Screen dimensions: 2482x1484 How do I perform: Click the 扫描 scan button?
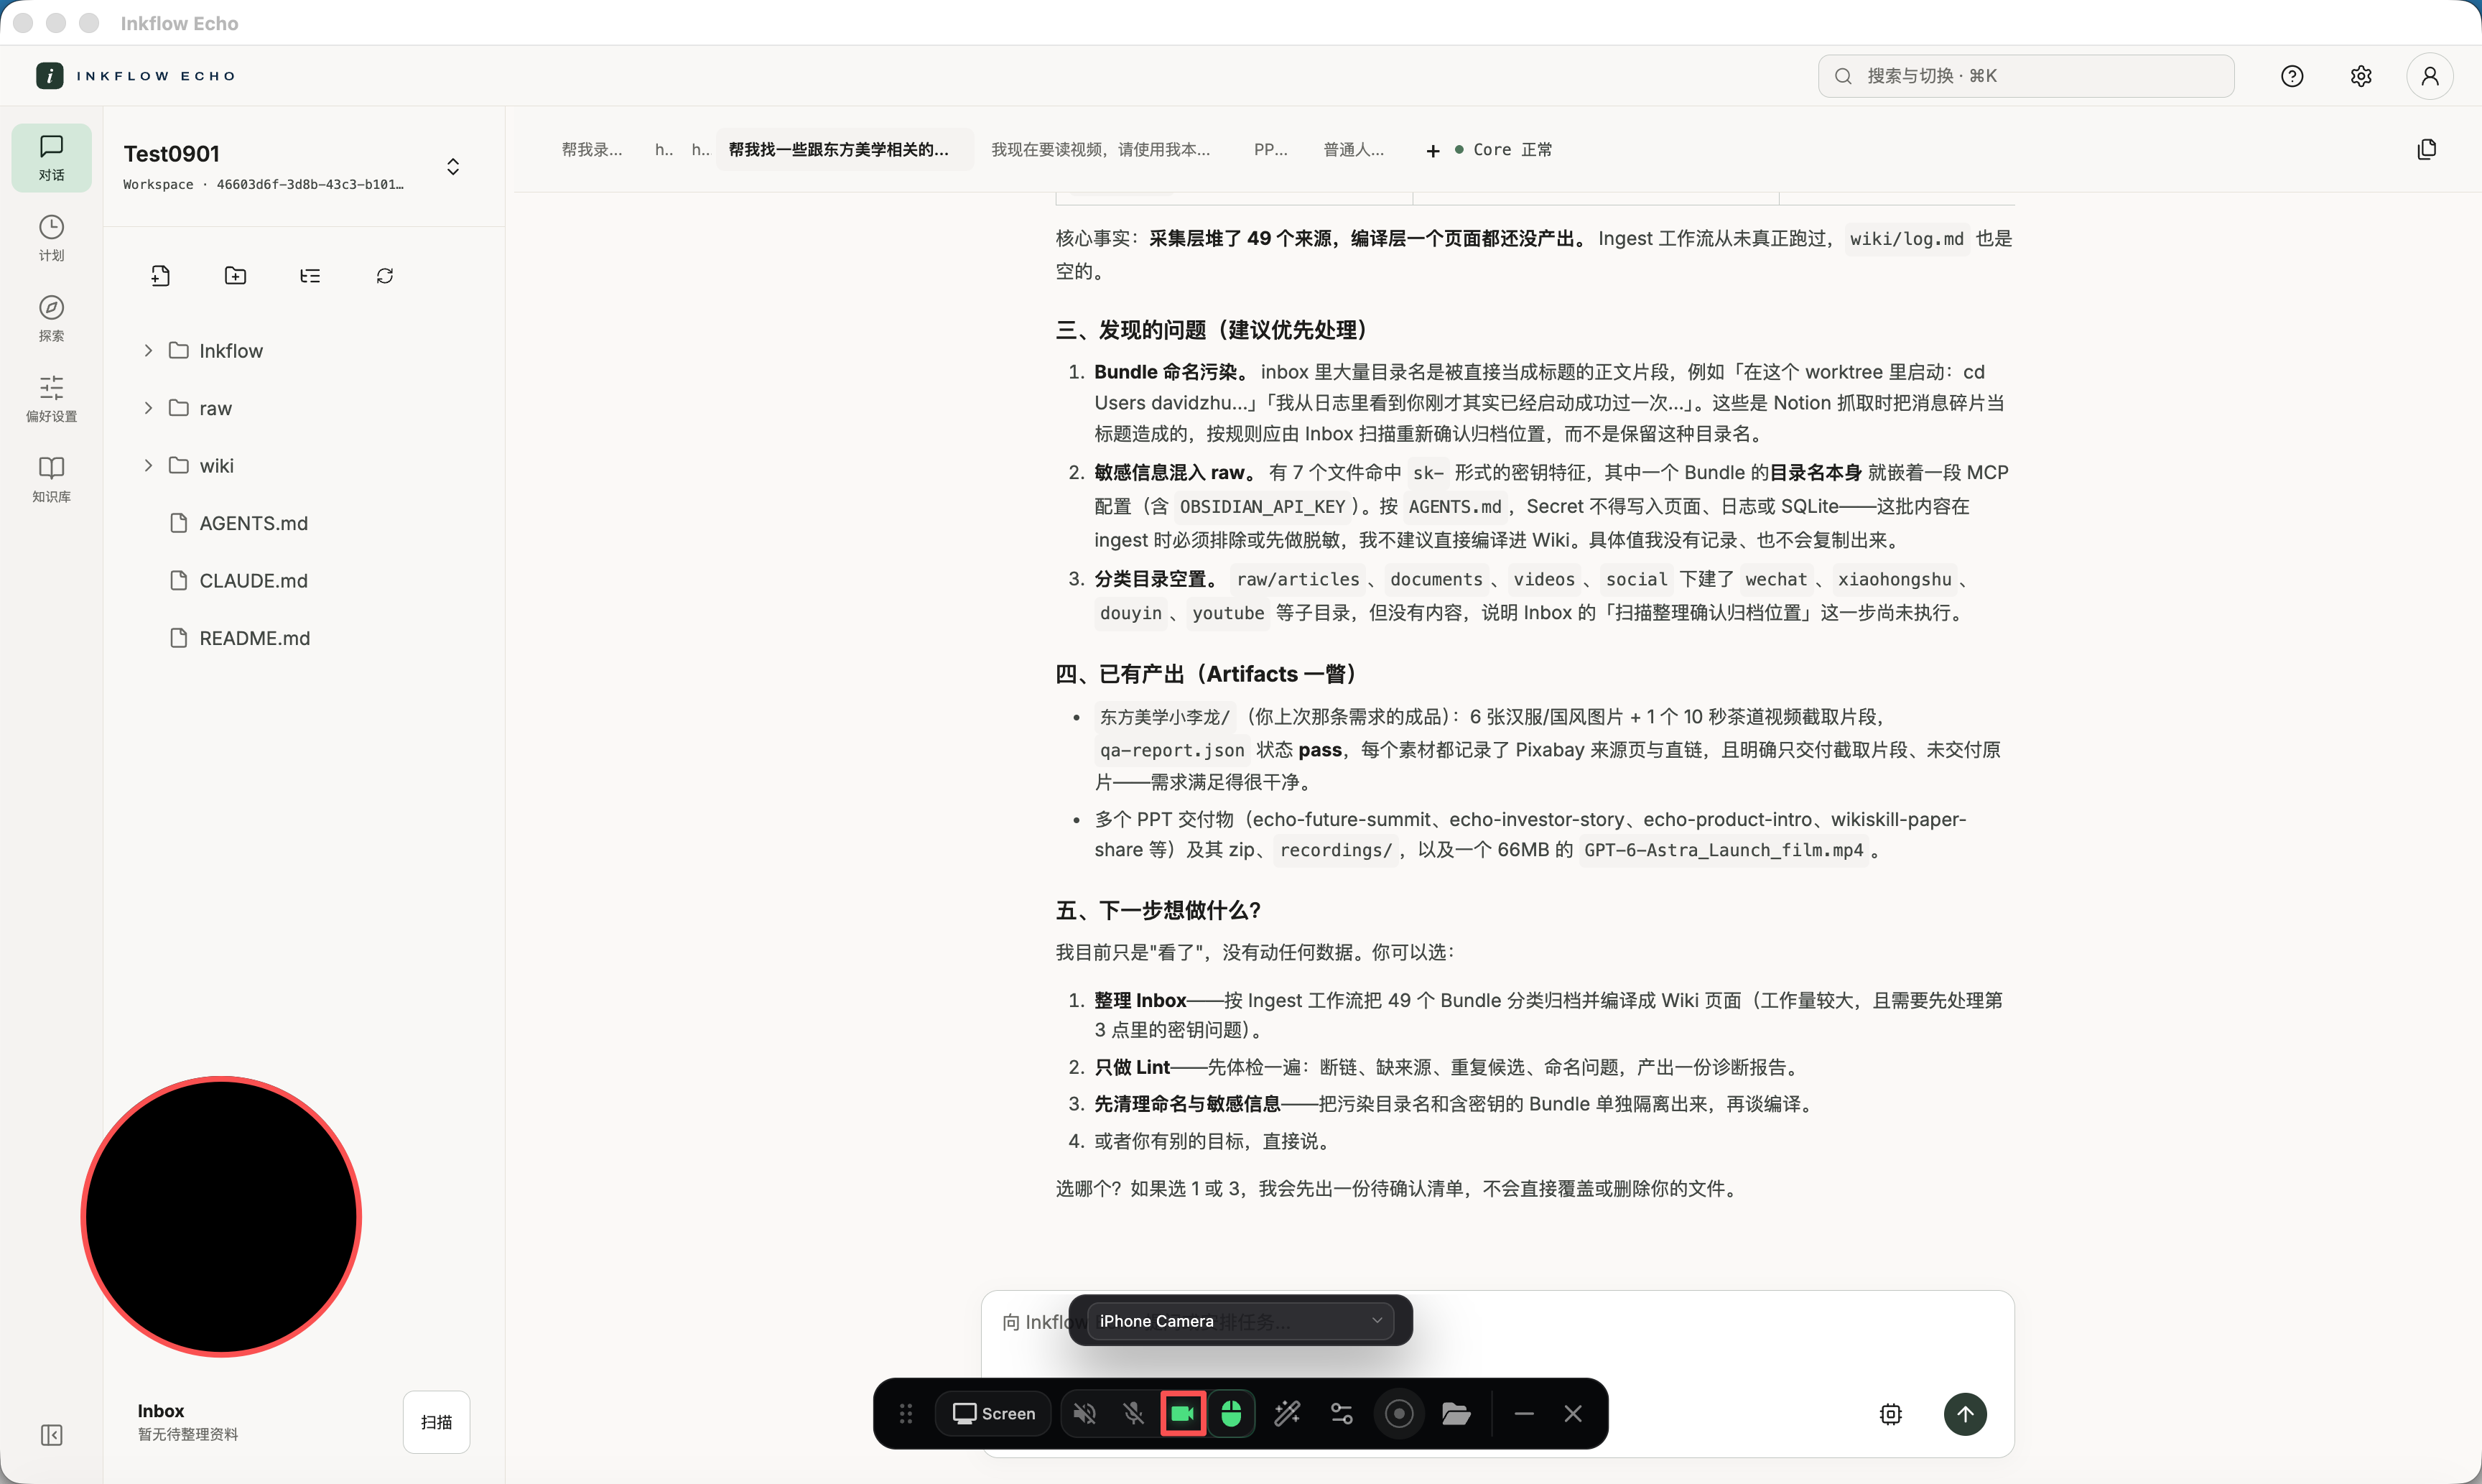[436, 1422]
